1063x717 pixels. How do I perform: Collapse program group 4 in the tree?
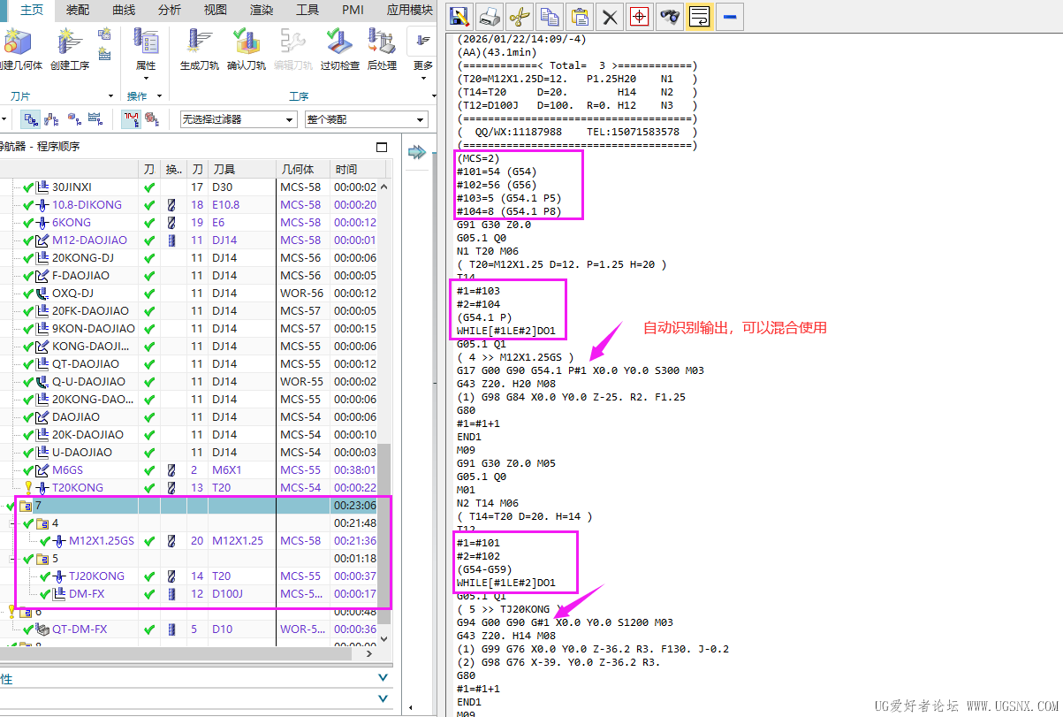[x=13, y=523]
